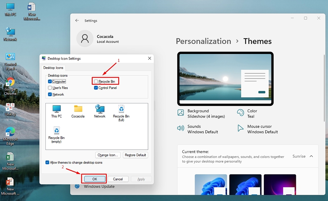Select the purple glow theme thumbnail
Viewport: 328px width, 201px height.
tap(280, 185)
